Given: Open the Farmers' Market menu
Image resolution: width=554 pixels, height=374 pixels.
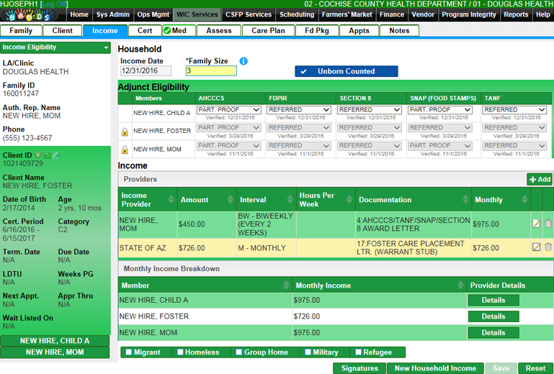Looking at the screenshot, I should (x=347, y=14).
